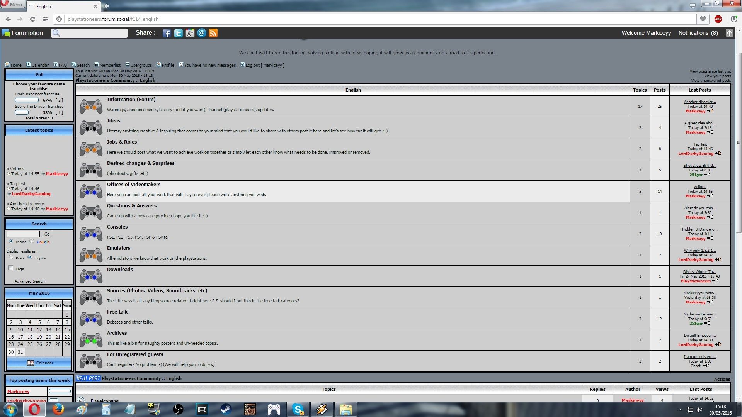The image size is (742, 417).
Task: Click the toolbar collapse arrow icon
Action: tap(729, 33)
